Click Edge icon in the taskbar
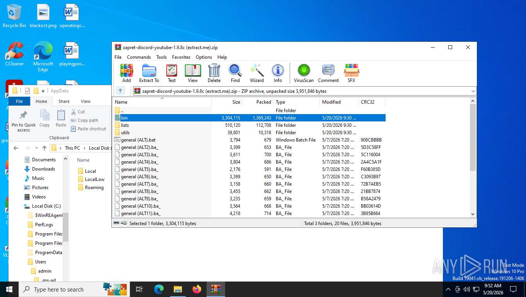 159,289
